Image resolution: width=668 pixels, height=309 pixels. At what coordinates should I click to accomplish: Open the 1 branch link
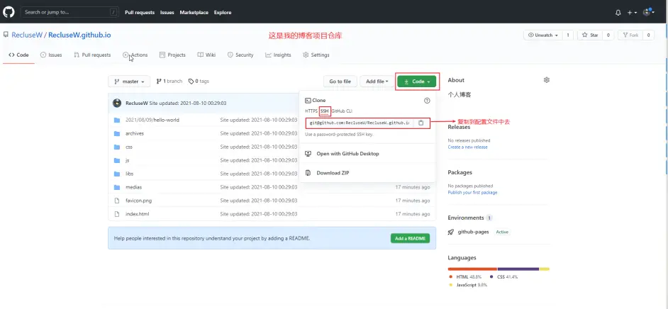pos(169,82)
